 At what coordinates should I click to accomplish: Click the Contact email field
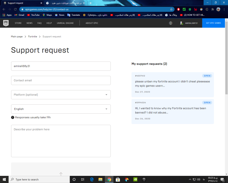(61, 80)
